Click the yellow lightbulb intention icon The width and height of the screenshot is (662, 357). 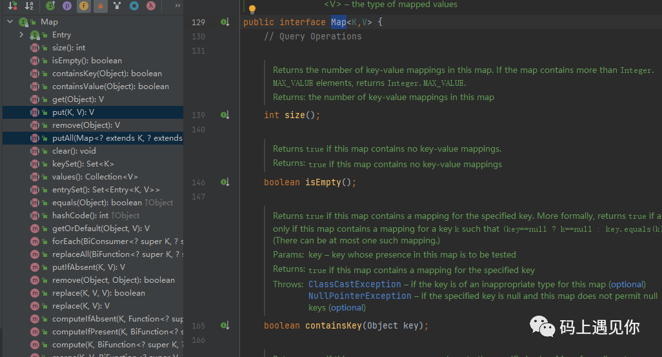[252, 9]
